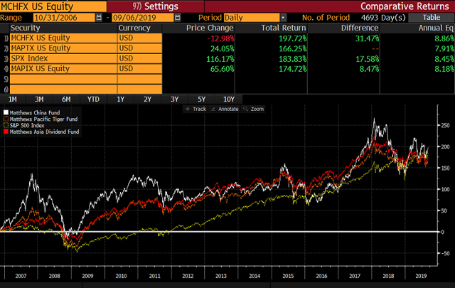Open the end date calendar picker
Screen dimensions: 455x288
pyautogui.click(x=178, y=18)
